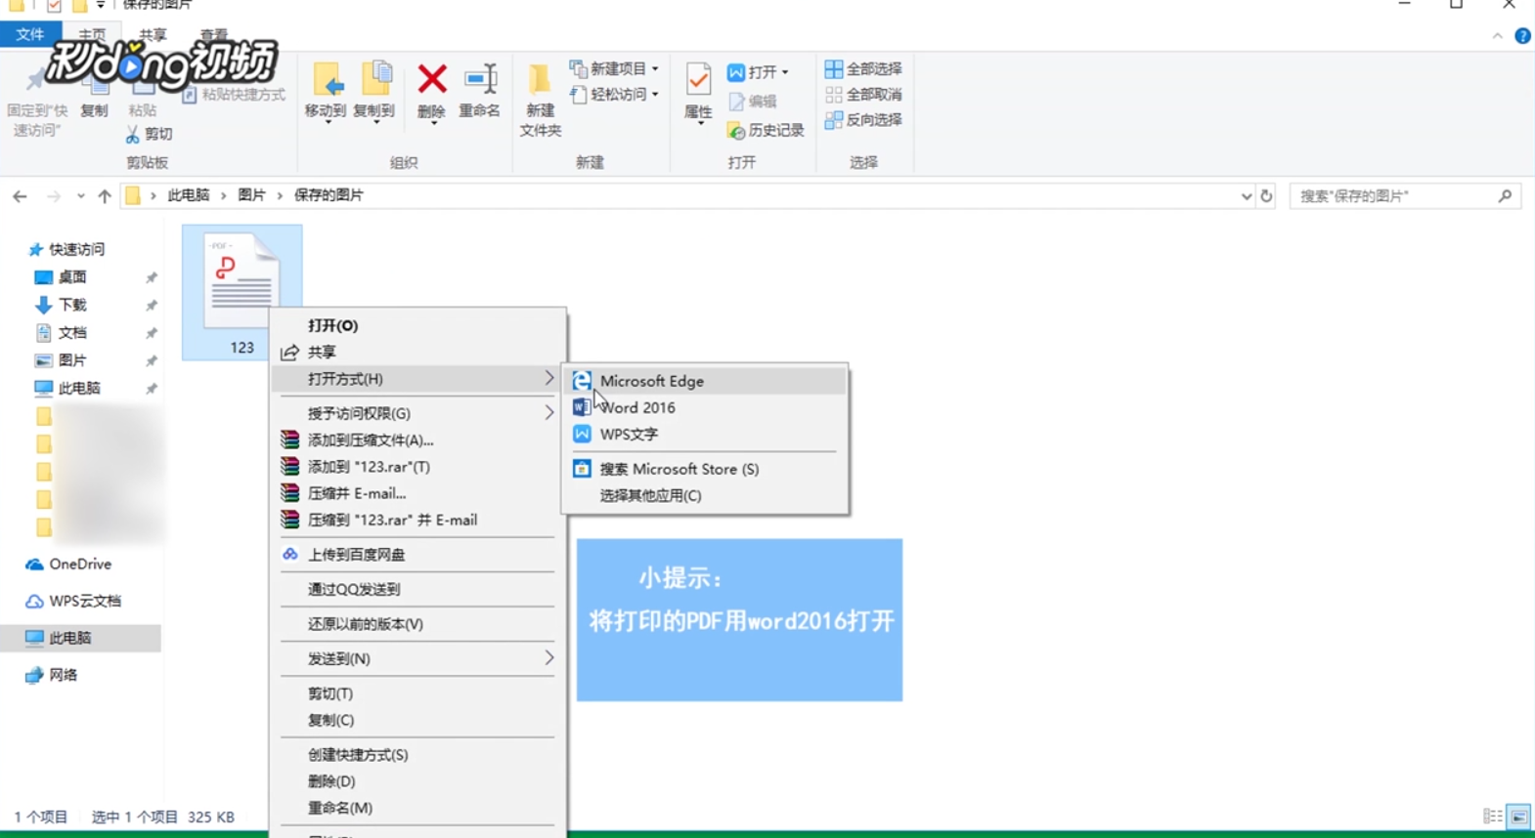The height and width of the screenshot is (838, 1535).
Task: Click Select none (全部取消) in ribbon
Action: point(863,95)
